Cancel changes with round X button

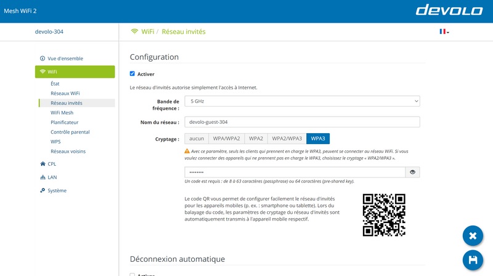[x=473, y=236]
